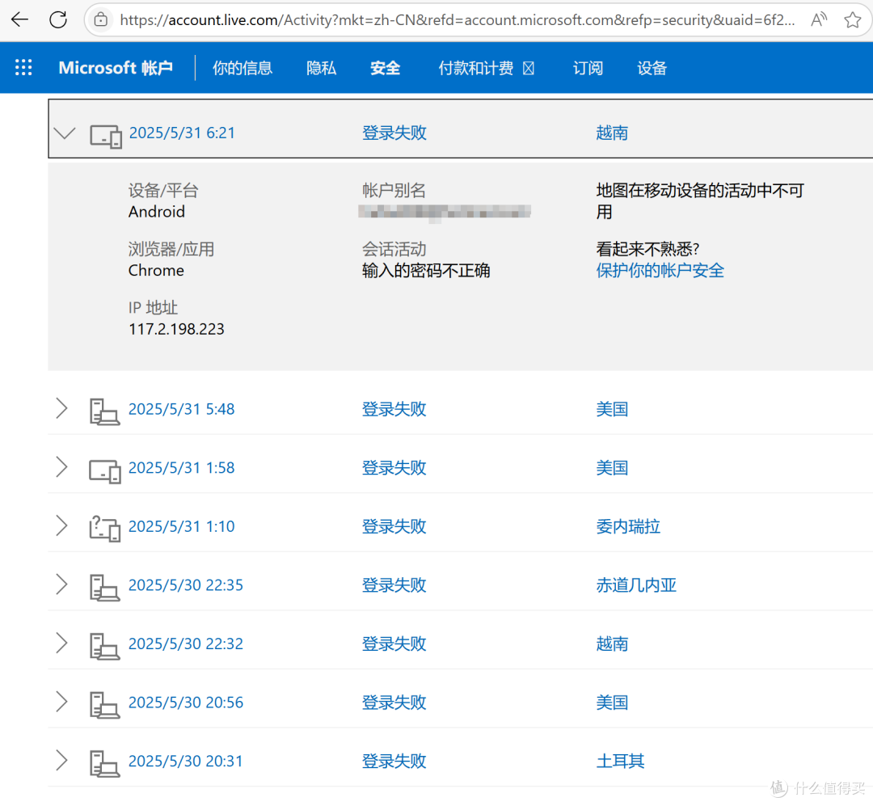Click the 委内瑞拉 location
This screenshot has width=873, height=806.
click(628, 525)
